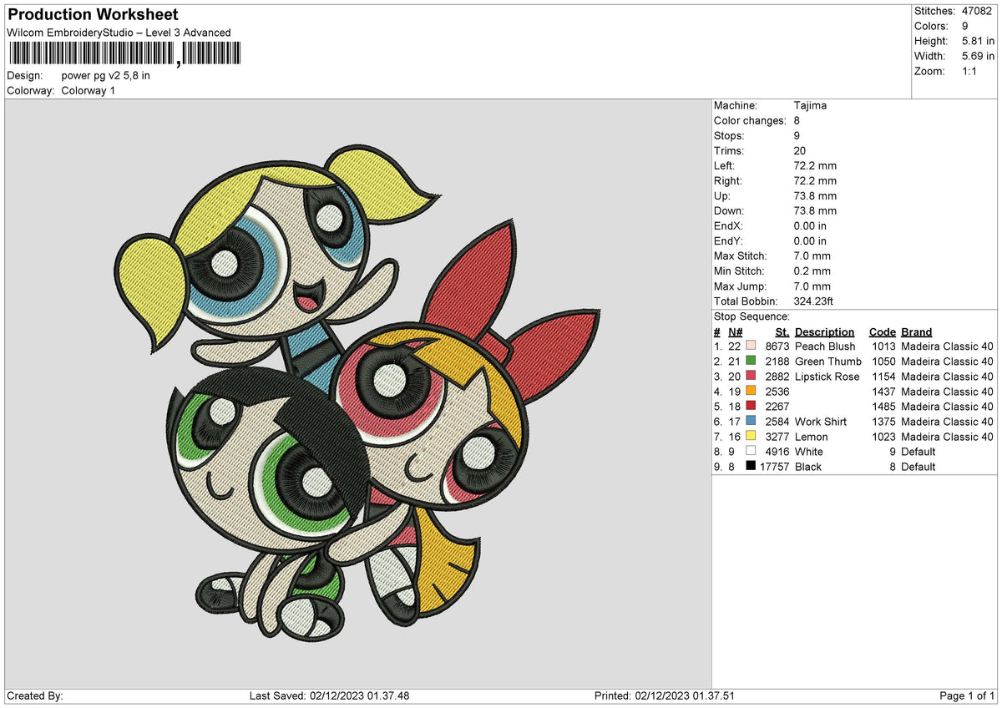
Task: Click the White color swatch
Action: 751,452
